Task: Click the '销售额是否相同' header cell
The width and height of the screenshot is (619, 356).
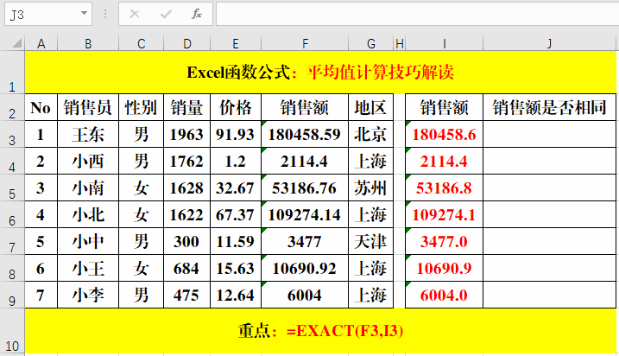Action: coord(550,107)
